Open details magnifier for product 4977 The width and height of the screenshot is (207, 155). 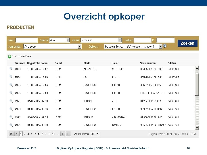[11, 77]
